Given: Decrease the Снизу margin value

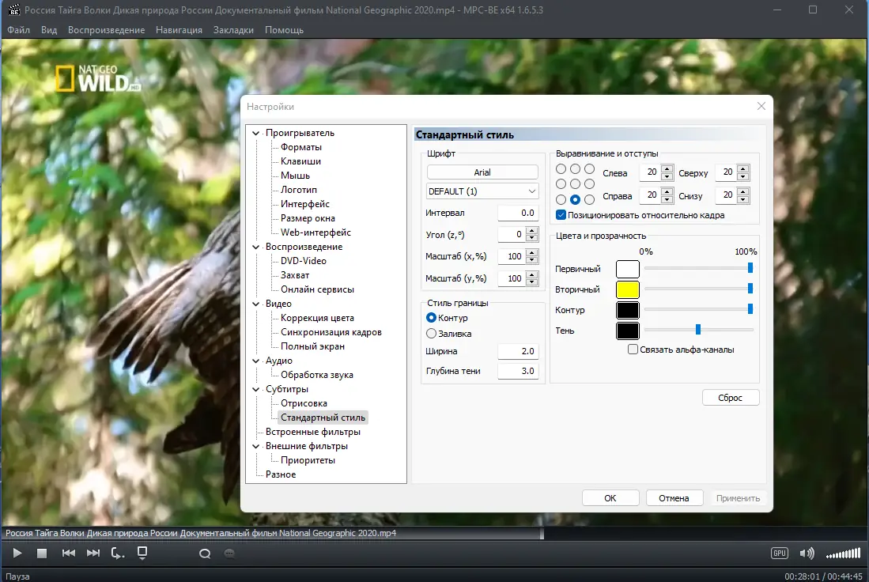Looking at the screenshot, I should tap(743, 199).
